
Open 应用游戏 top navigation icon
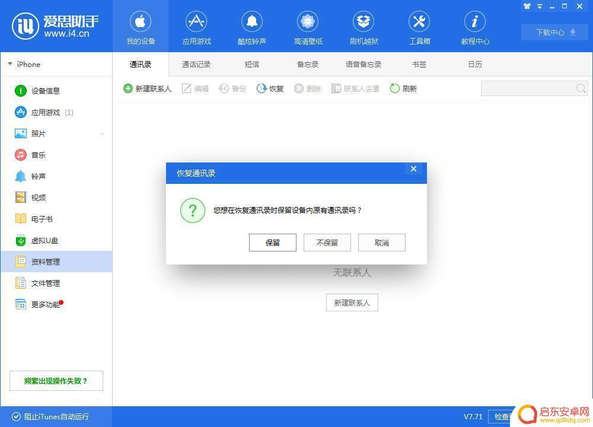pyautogui.click(x=196, y=21)
